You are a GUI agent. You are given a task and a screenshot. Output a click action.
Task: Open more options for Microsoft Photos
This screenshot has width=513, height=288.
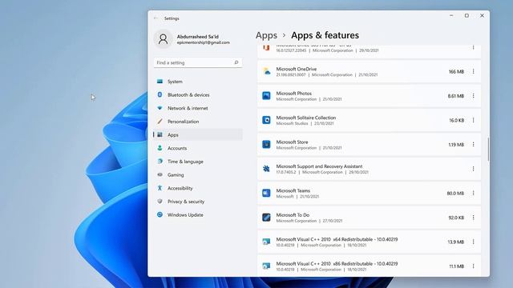(473, 96)
